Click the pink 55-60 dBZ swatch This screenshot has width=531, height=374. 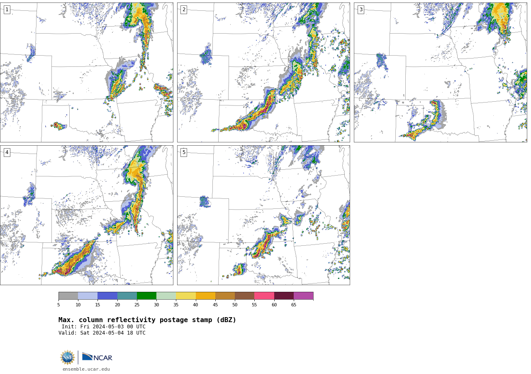pyautogui.click(x=264, y=296)
